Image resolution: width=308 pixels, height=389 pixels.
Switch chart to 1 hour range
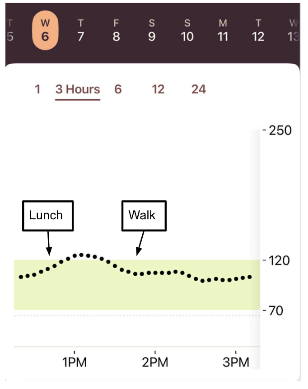37,89
